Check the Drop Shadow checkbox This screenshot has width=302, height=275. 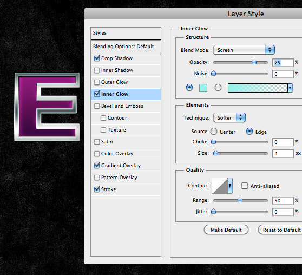tap(97, 58)
